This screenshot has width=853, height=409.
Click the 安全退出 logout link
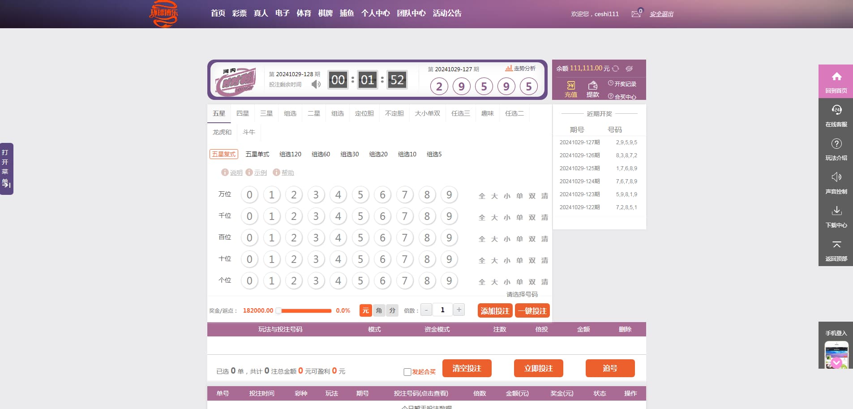click(661, 14)
